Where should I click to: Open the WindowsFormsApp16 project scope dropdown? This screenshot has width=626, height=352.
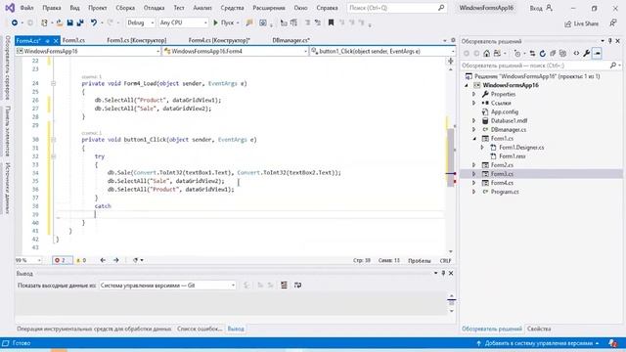88,51
